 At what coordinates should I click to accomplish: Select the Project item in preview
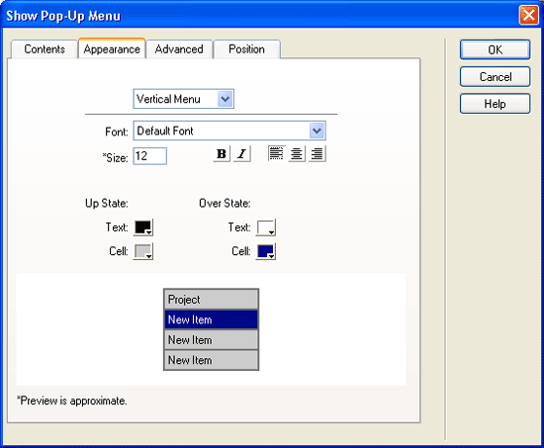pos(212,300)
